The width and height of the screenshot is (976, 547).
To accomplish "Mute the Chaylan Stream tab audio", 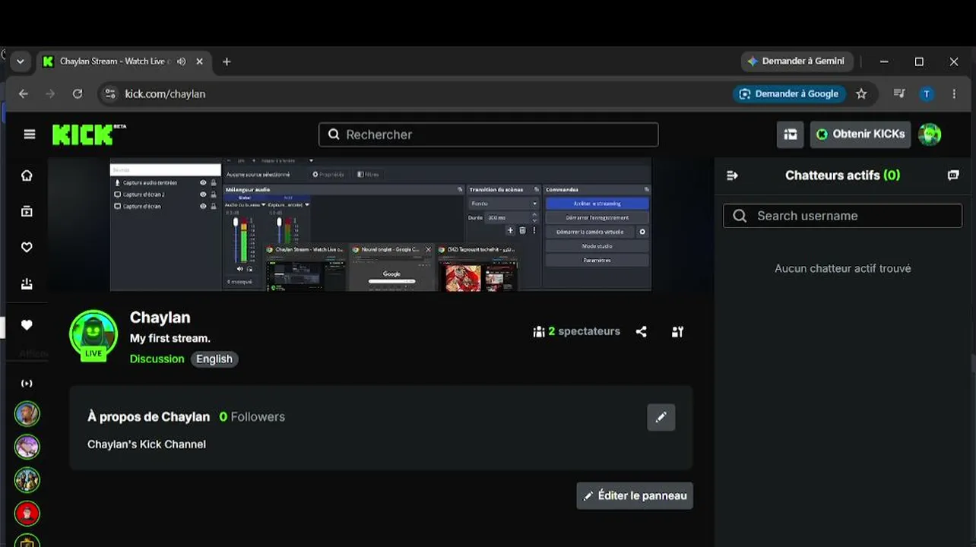I will 181,62.
